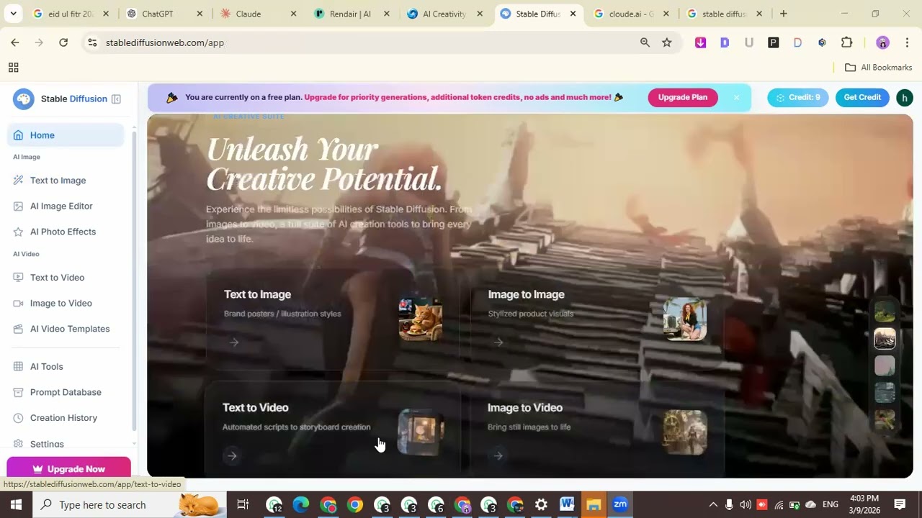Click the Text to Image card title
922x518 pixels.
point(257,294)
